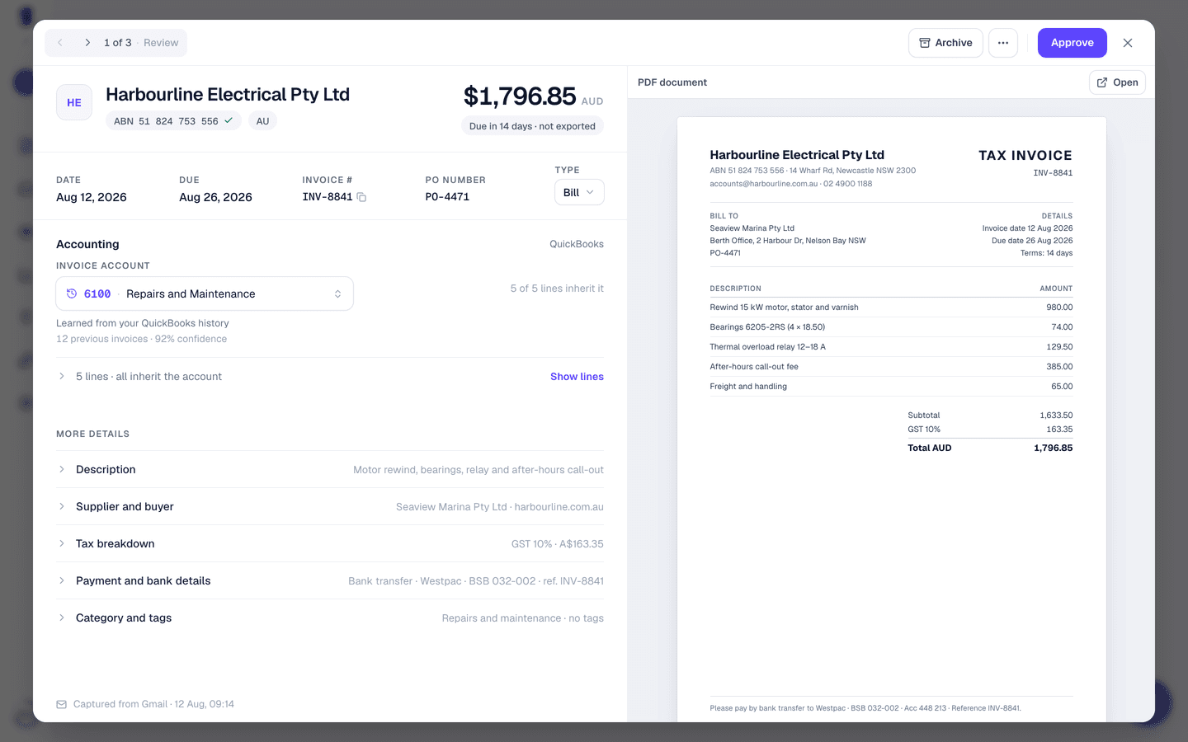Click '5 of 5 lines inherit it' text
Screen dimensions: 1188x742
coord(557,289)
